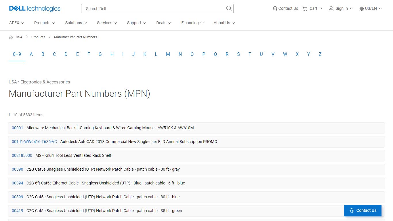This screenshot has height=221, width=393.
Task: Jump to letter V tab
Action: coord(273,54)
